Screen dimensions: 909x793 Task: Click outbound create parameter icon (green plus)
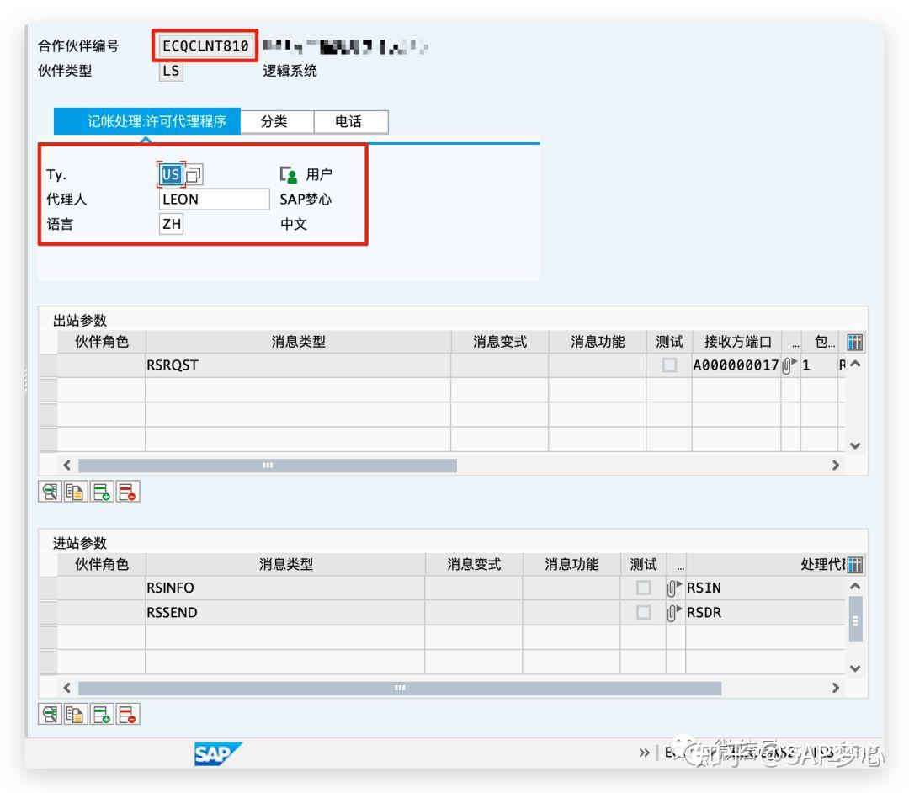[102, 492]
